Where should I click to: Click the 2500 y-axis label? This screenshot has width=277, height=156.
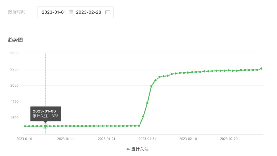tap(14, 53)
